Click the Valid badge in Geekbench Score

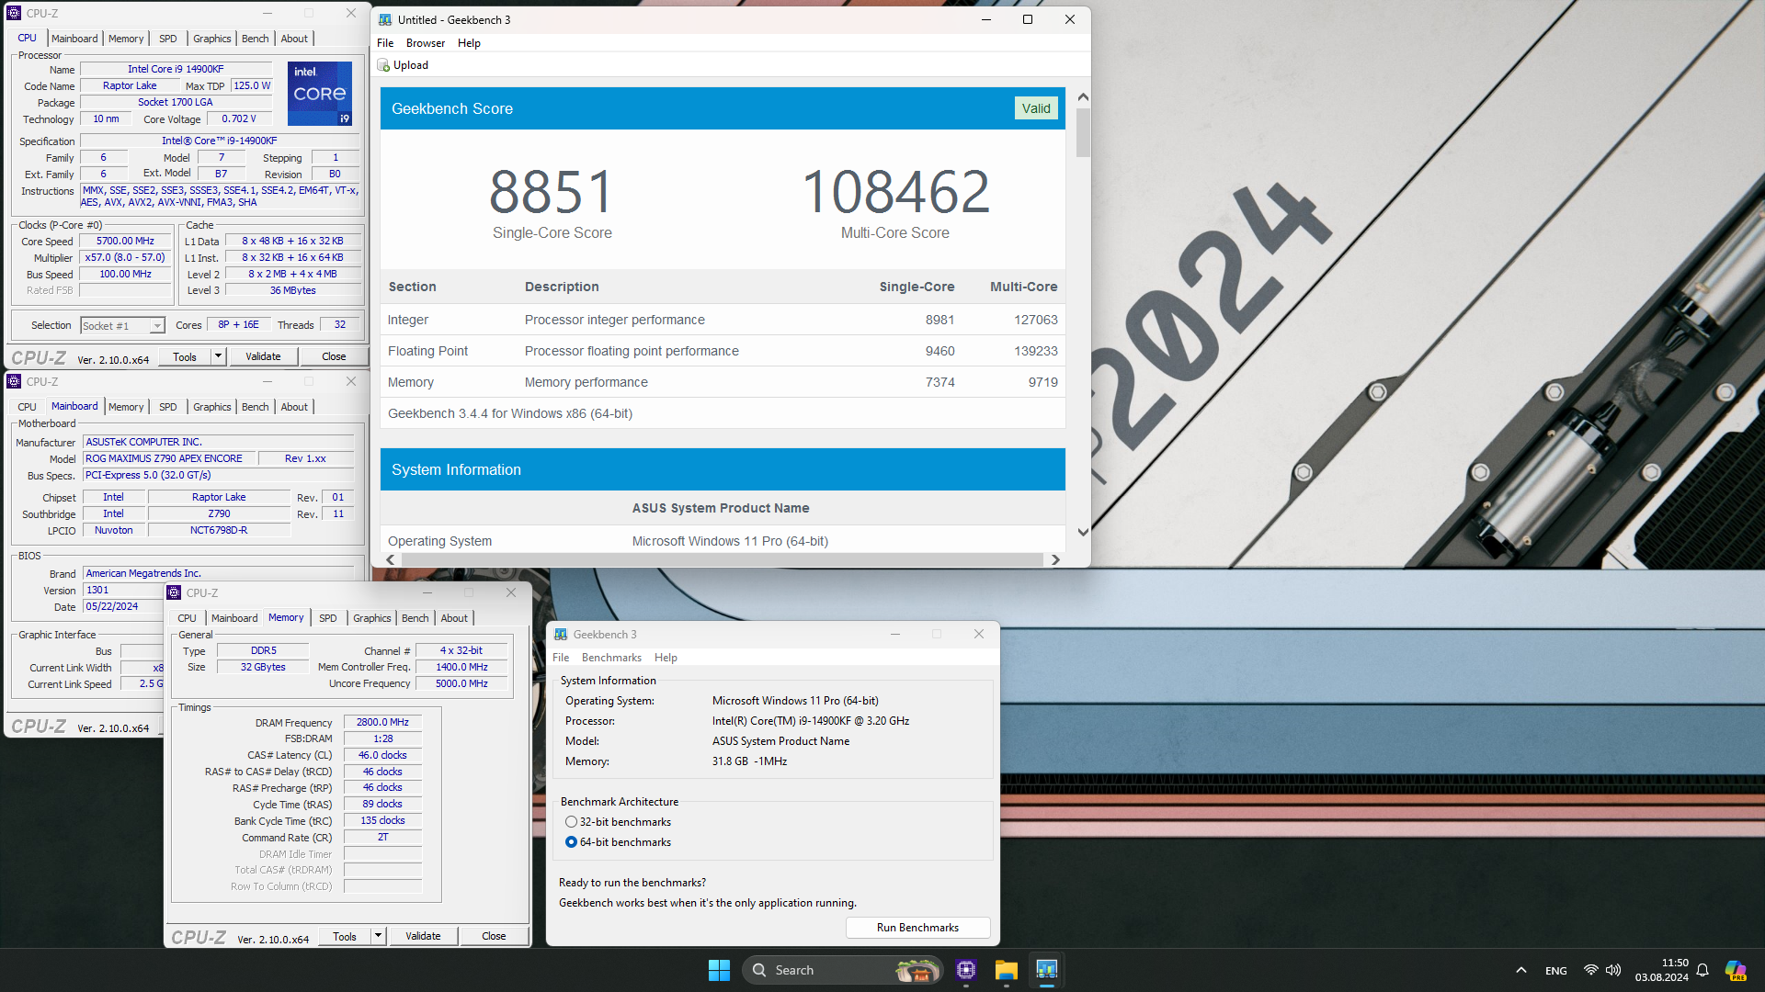pyautogui.click(x=1036, y=108)
